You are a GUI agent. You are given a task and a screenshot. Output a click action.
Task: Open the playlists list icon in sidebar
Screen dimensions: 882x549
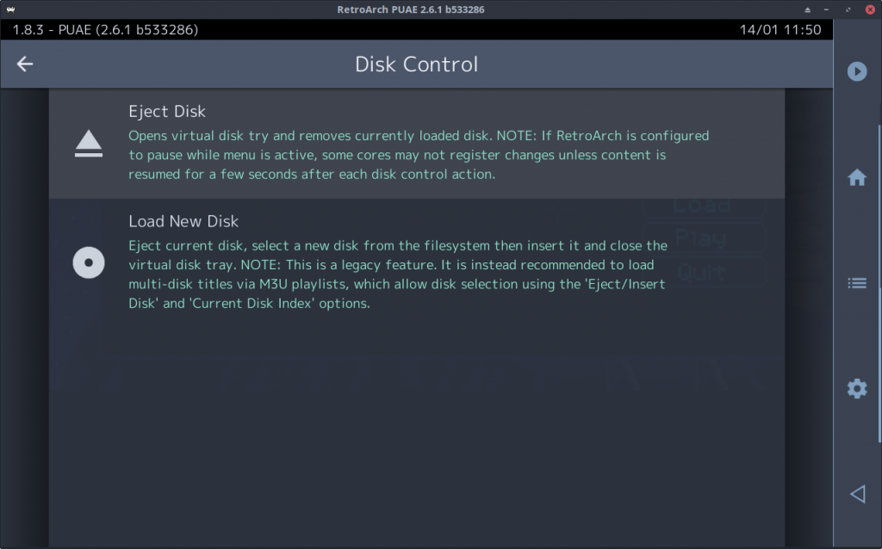[x=857, y=283]
